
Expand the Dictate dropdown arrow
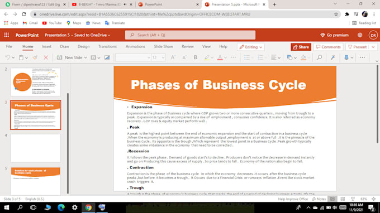351,58
